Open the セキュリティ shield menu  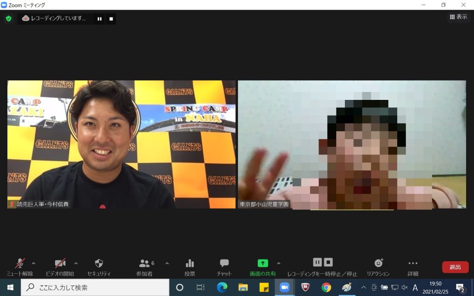(x=99, y=267)
